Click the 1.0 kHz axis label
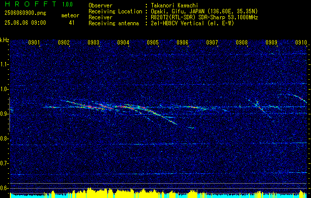311x198 pixels. coord(4,89)
